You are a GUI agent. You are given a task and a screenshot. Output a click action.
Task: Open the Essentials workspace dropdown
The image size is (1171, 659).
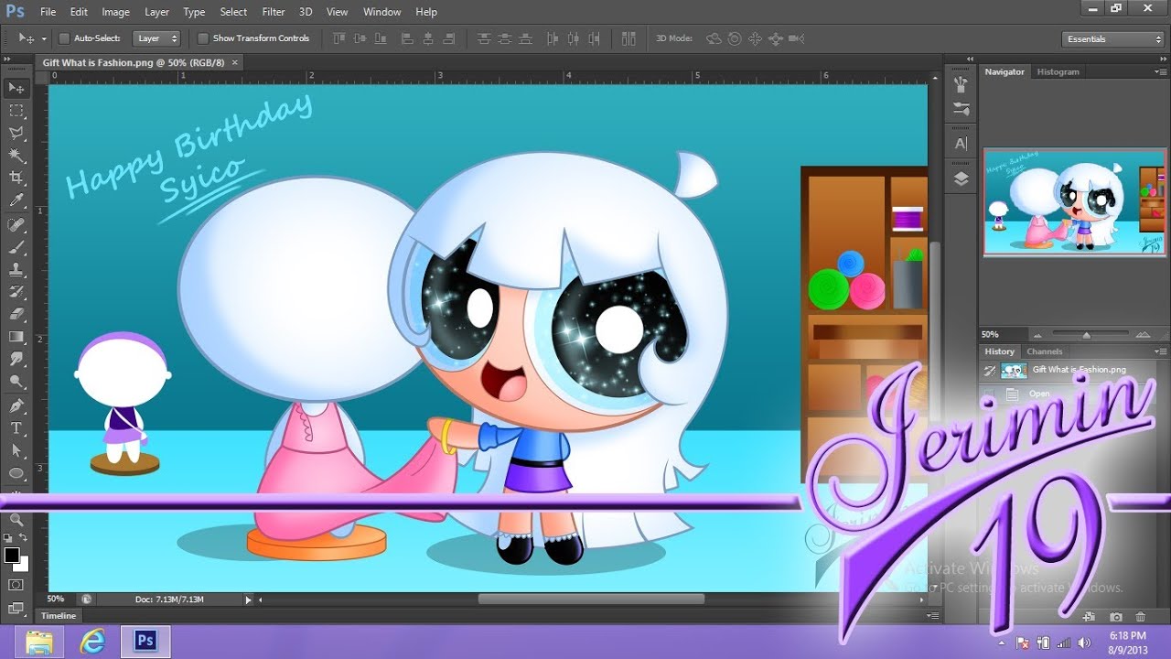(x=1113, y=39)
